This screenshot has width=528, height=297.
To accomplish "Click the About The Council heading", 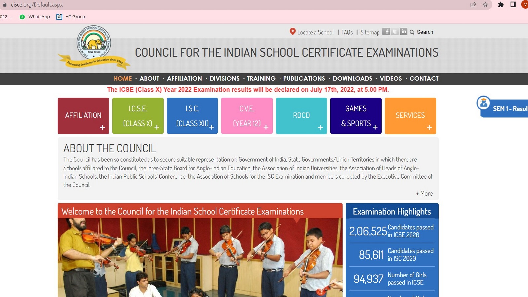I will tap(110, 148).
